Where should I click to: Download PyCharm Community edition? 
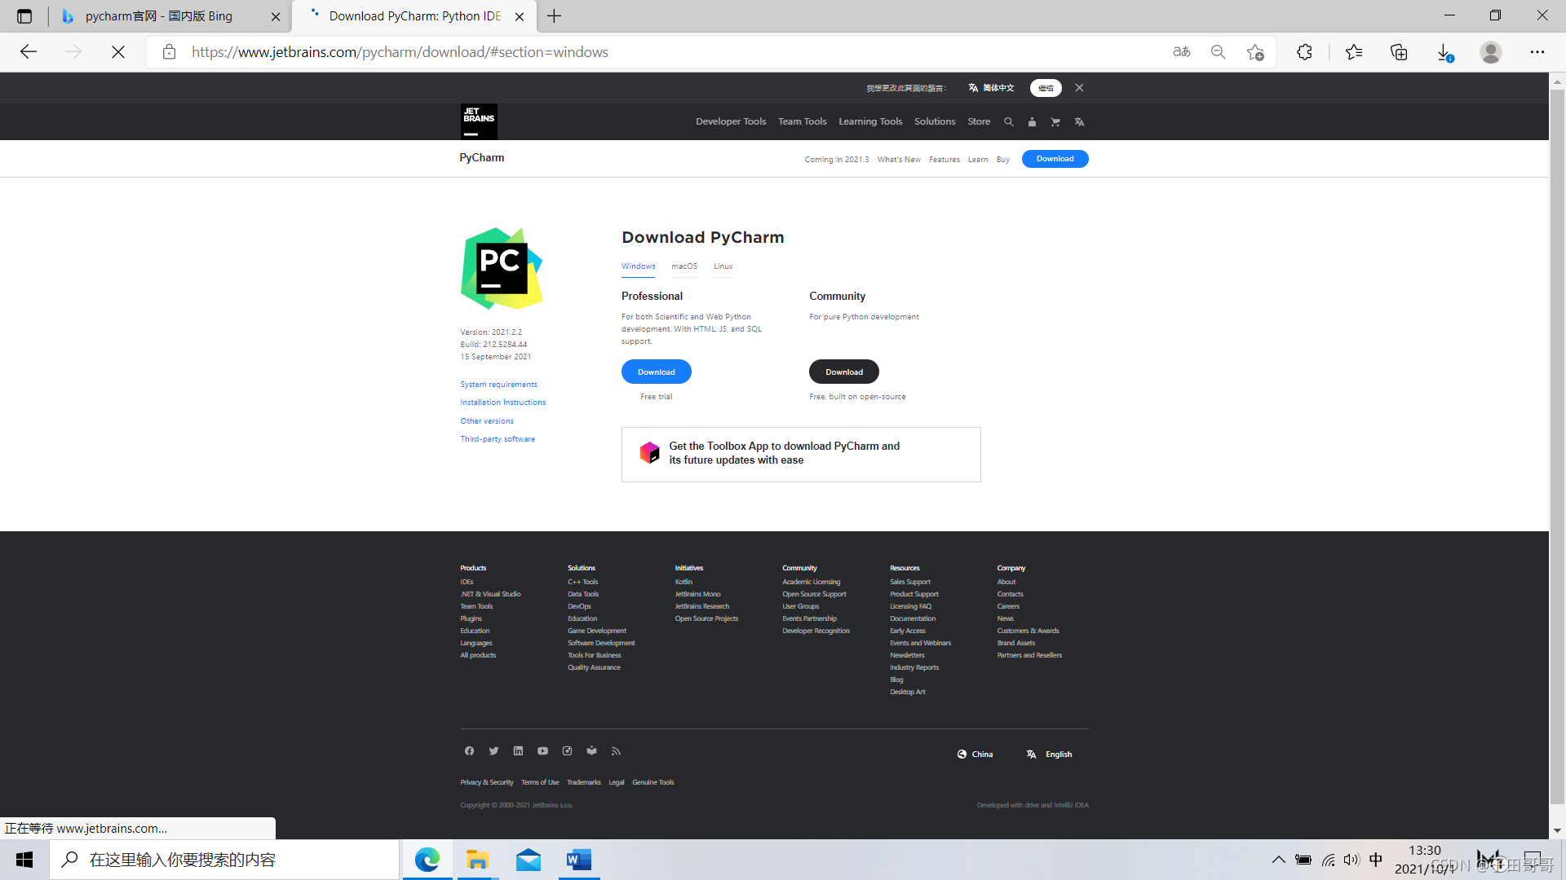coord(843,372)
